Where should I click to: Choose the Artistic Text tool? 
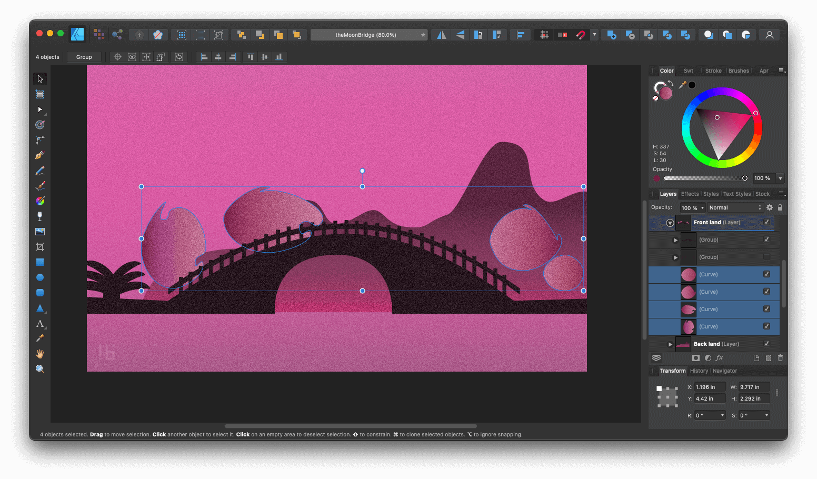(39, 324)
